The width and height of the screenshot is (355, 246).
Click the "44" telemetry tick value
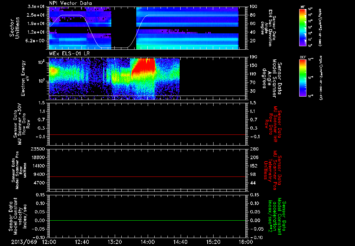point(253,183)
